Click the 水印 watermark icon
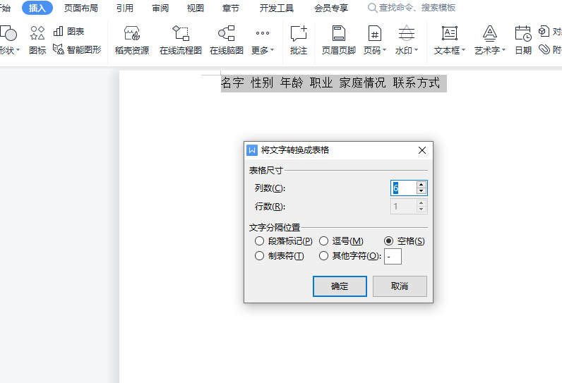The image size is (562, 383). pos(407,33)
